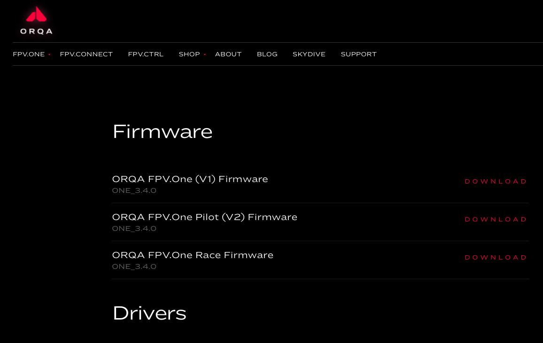Download FPV.One Race Firmware
543x343 pixels.
coord(496,258)
